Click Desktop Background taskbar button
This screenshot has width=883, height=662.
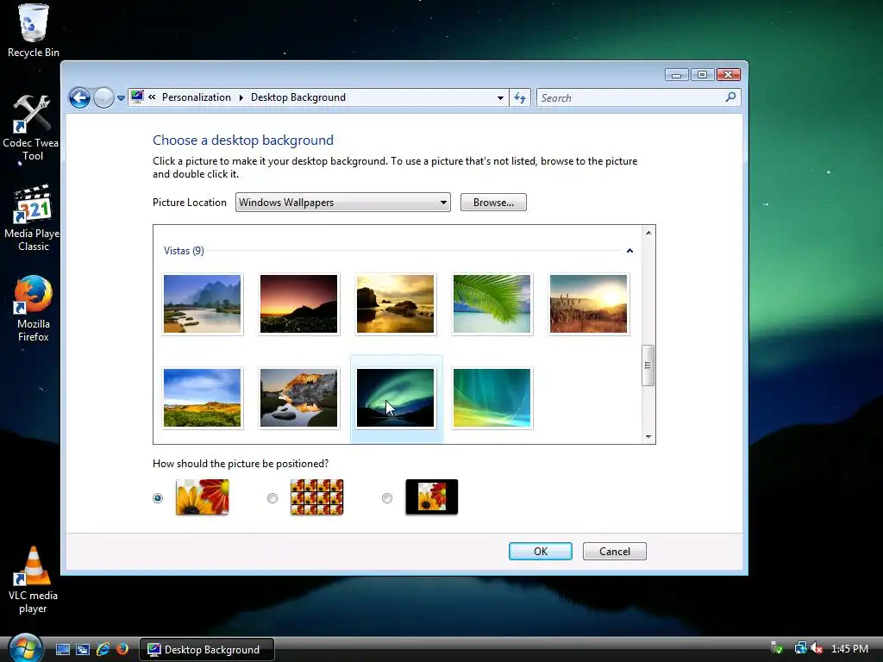207,650
